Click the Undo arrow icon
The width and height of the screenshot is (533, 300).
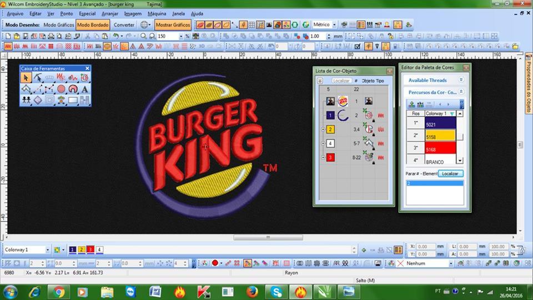pos(116,36)
